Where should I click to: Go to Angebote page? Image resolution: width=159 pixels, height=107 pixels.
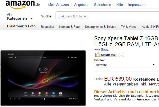tap(81, 5)
